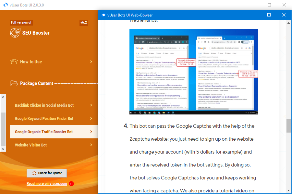Expand Backlink Clicker in Social Media Bot chevron

(91, 105)
